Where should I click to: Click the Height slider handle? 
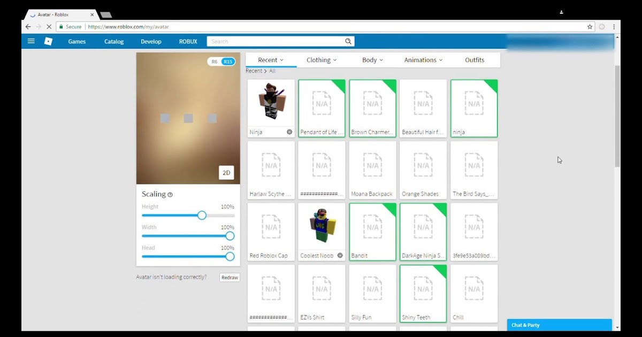202,215
